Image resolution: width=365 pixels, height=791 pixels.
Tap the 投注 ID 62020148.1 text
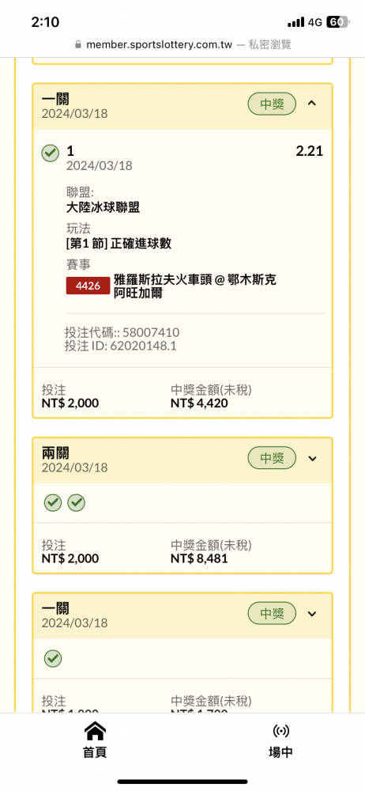(x=121, y=346)
